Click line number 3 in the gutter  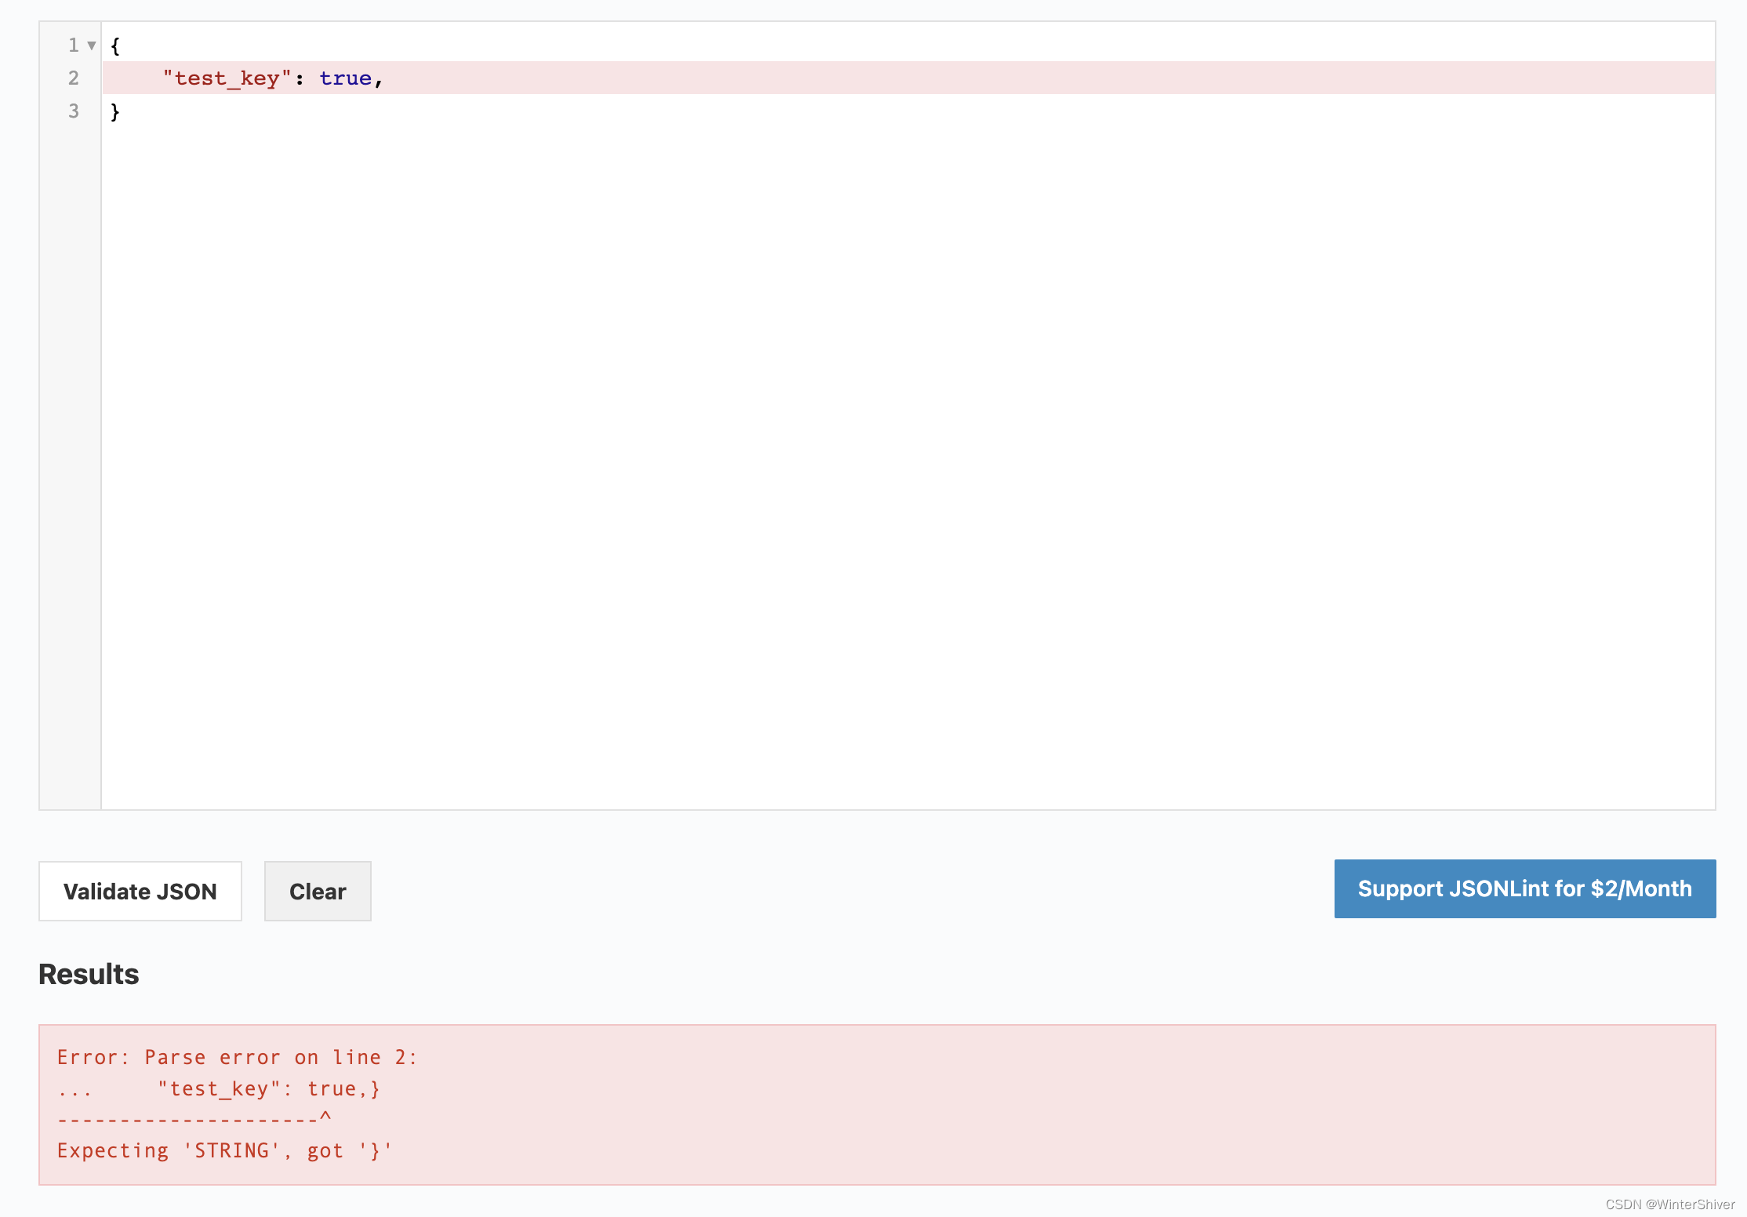click(x=74, y=111)
